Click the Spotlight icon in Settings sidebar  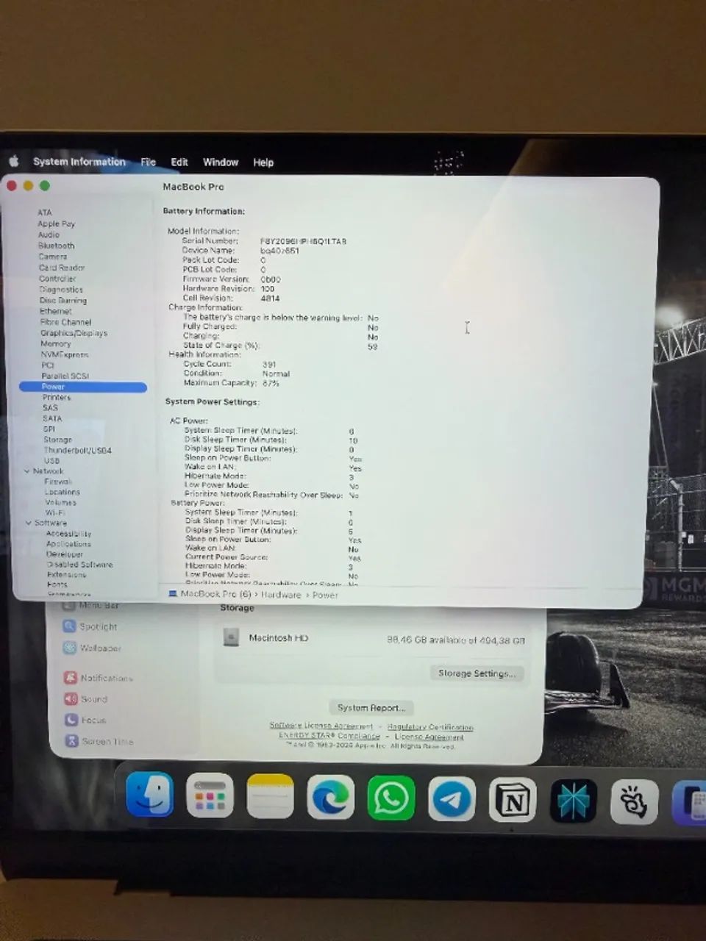[69, 626]
